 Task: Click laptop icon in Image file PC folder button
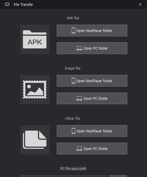79,98
